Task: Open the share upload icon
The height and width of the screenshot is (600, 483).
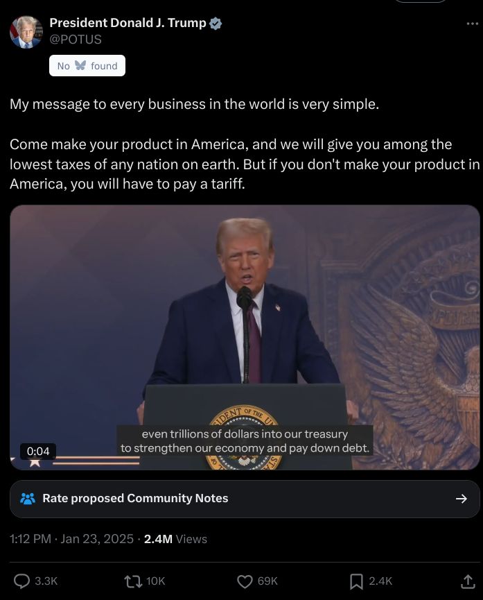Action: click(468, 581)
